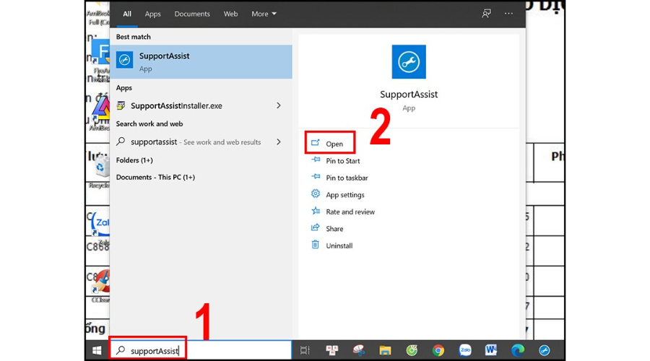
Task: Open the More dropdown filter
Action: (264, 14)
